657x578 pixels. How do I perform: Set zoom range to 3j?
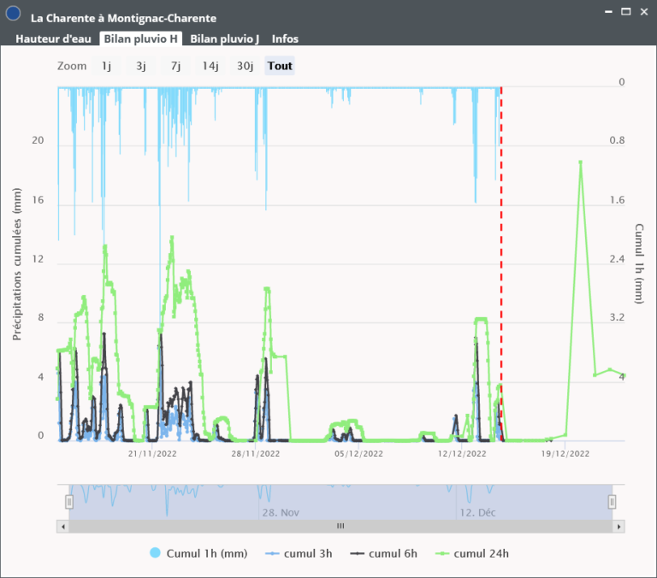pyautogui.click(x=141, y=66)
